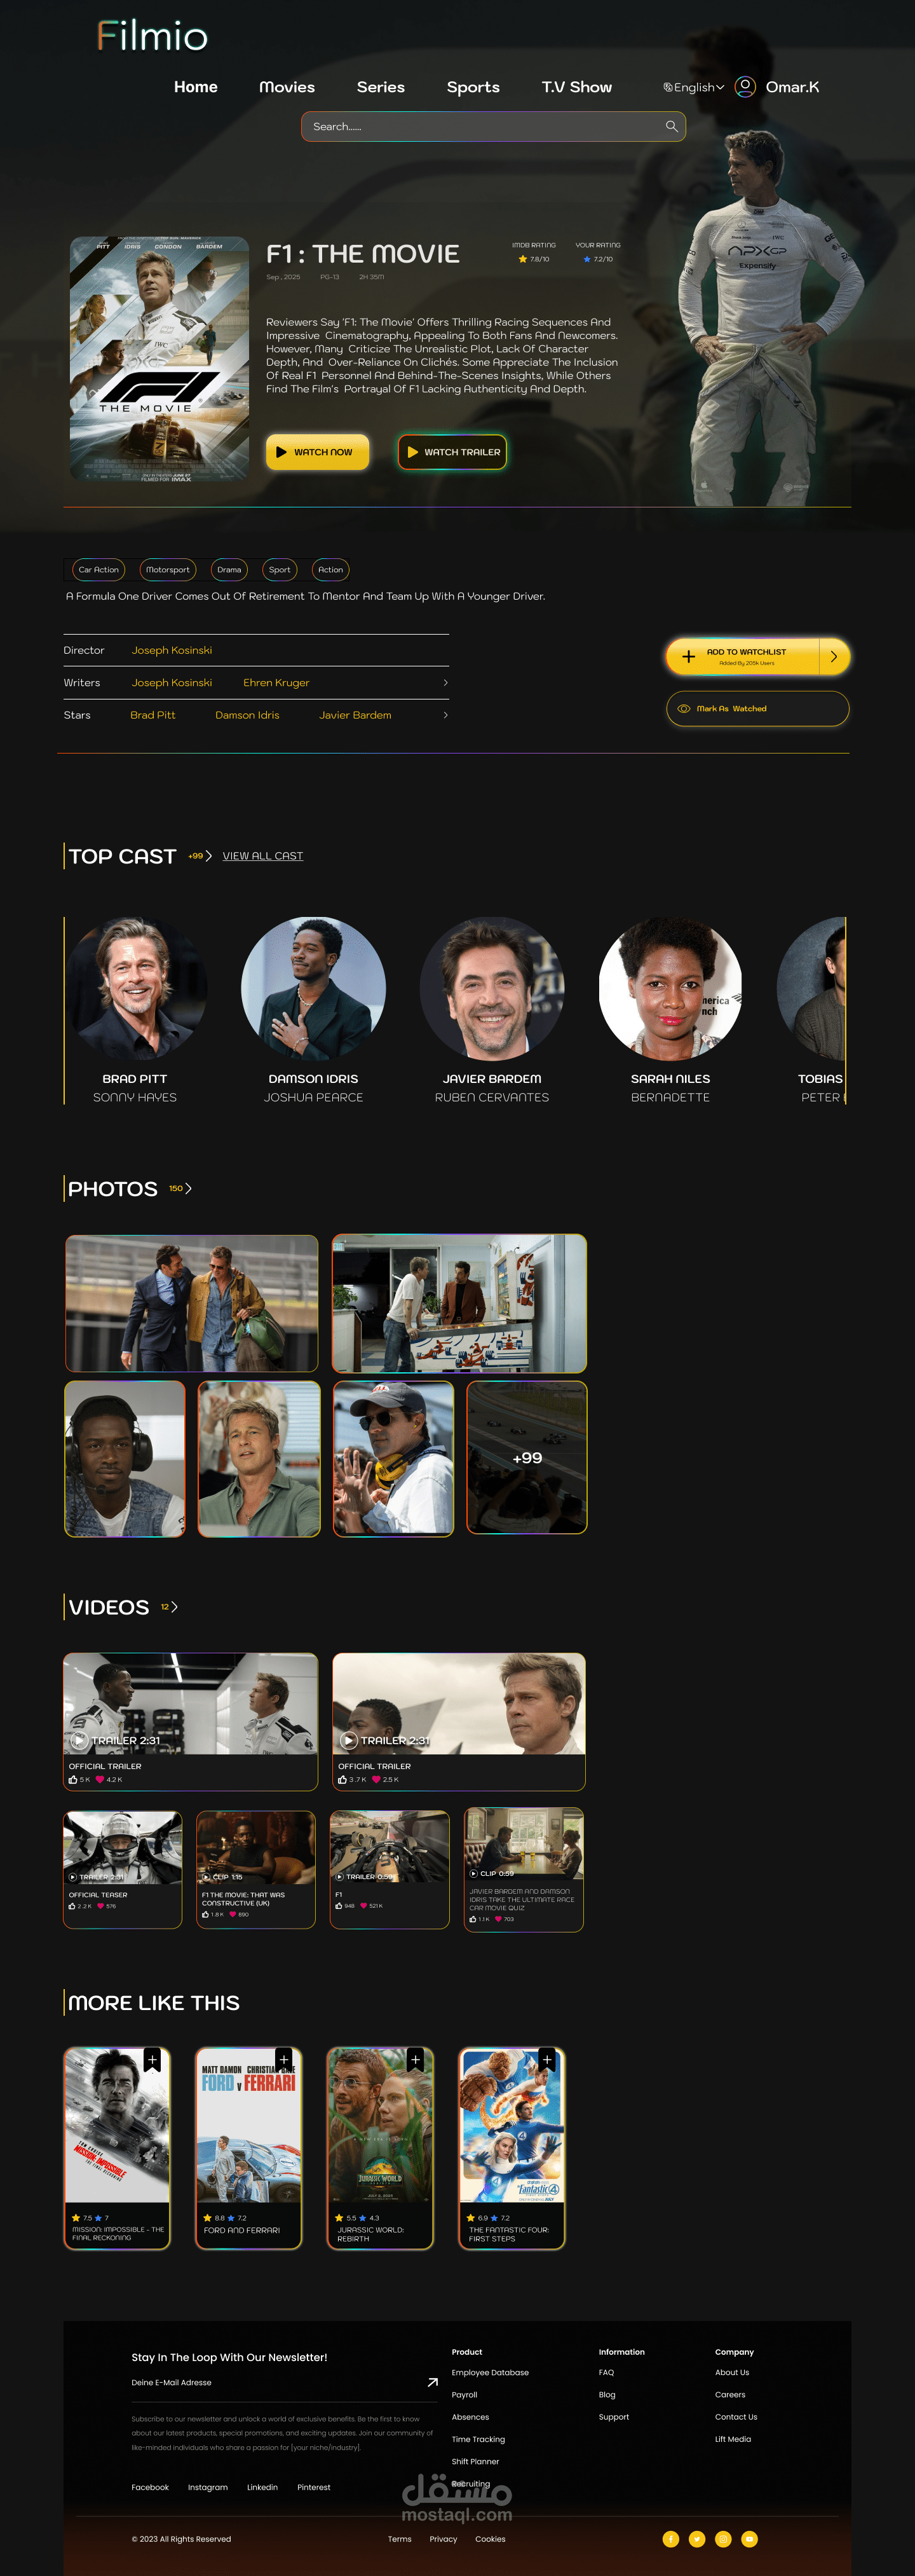Go to Home in navigation
This screenshot has height=2576, width=915.
[x=196, y=87]
